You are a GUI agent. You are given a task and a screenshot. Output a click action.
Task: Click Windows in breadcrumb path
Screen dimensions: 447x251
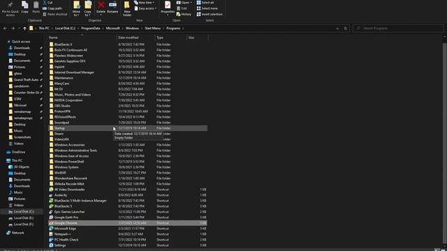point(132,29)
